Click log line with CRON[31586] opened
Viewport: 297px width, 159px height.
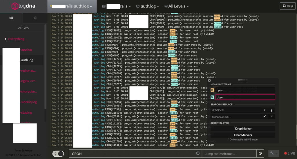133,145
